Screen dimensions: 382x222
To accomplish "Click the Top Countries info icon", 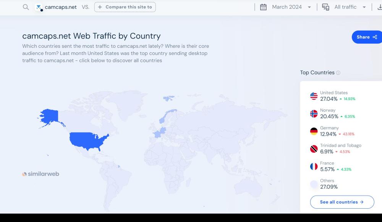I will (x=338, y=73).
